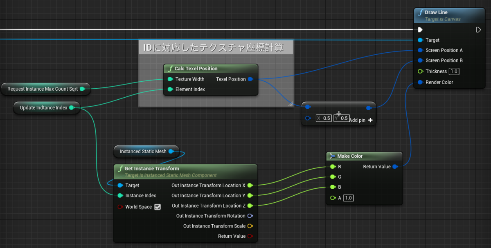
Task: Click the Y value field showing 0.5
Action: [341, 118]
